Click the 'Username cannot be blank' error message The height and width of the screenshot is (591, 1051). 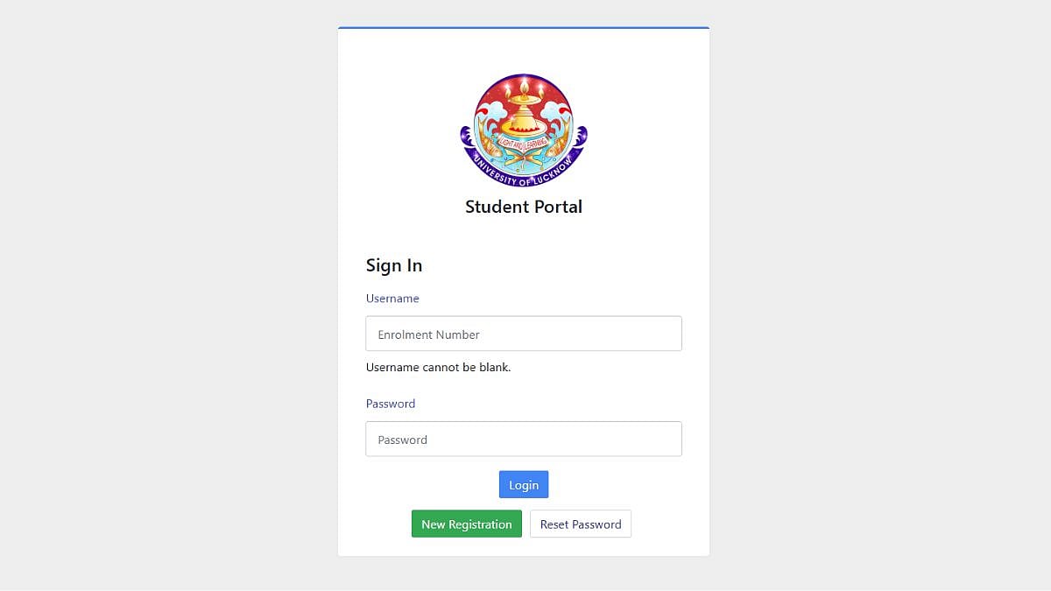[438, 367]
